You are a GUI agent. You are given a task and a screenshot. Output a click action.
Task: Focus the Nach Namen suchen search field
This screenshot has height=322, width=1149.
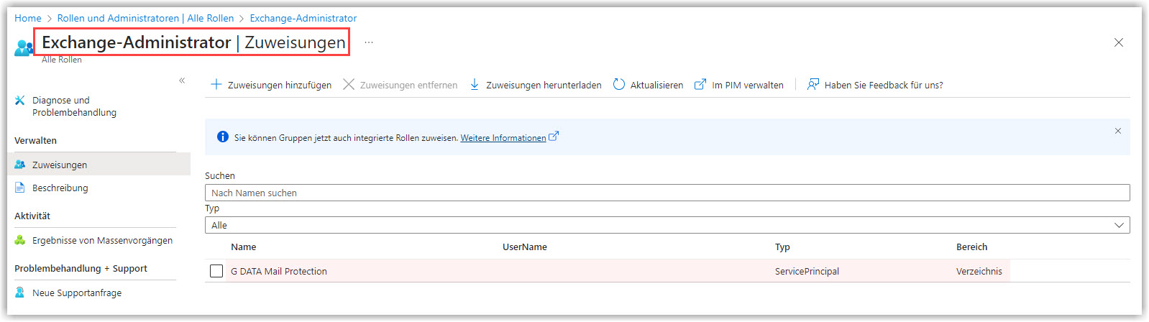pyautogui.click(x=667, y=193)
